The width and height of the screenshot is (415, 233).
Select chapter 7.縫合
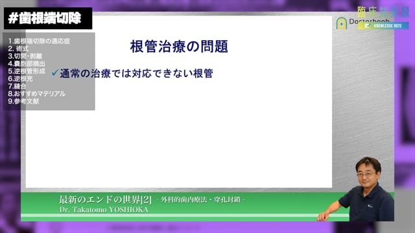[x=18, y=86]
